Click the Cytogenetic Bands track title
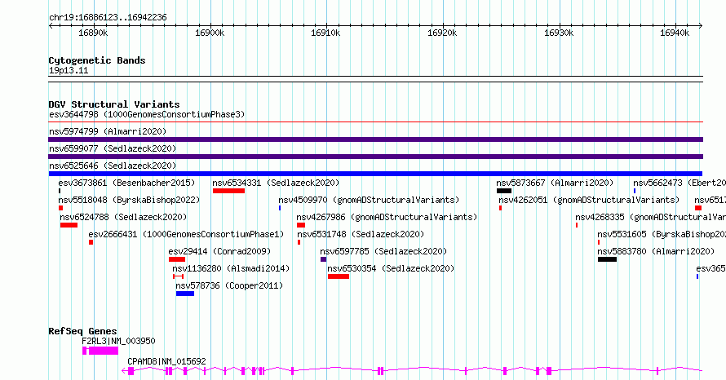 point(97,60)
